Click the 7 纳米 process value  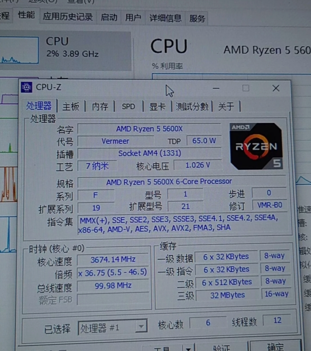[97, 166]
